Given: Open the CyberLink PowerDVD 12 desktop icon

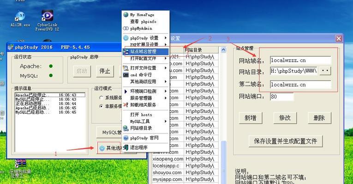Looking at the screenshot, I should pyautogui.click(x=47, y=20).
